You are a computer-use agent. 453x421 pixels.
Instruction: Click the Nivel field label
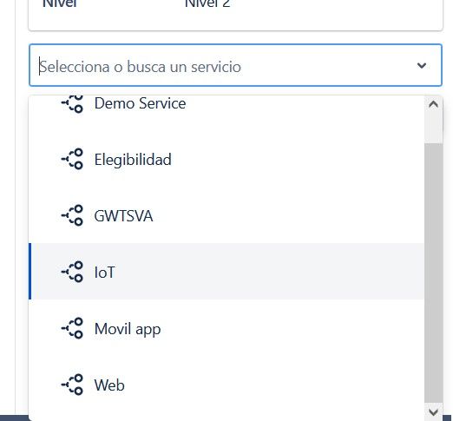point(60,3)
